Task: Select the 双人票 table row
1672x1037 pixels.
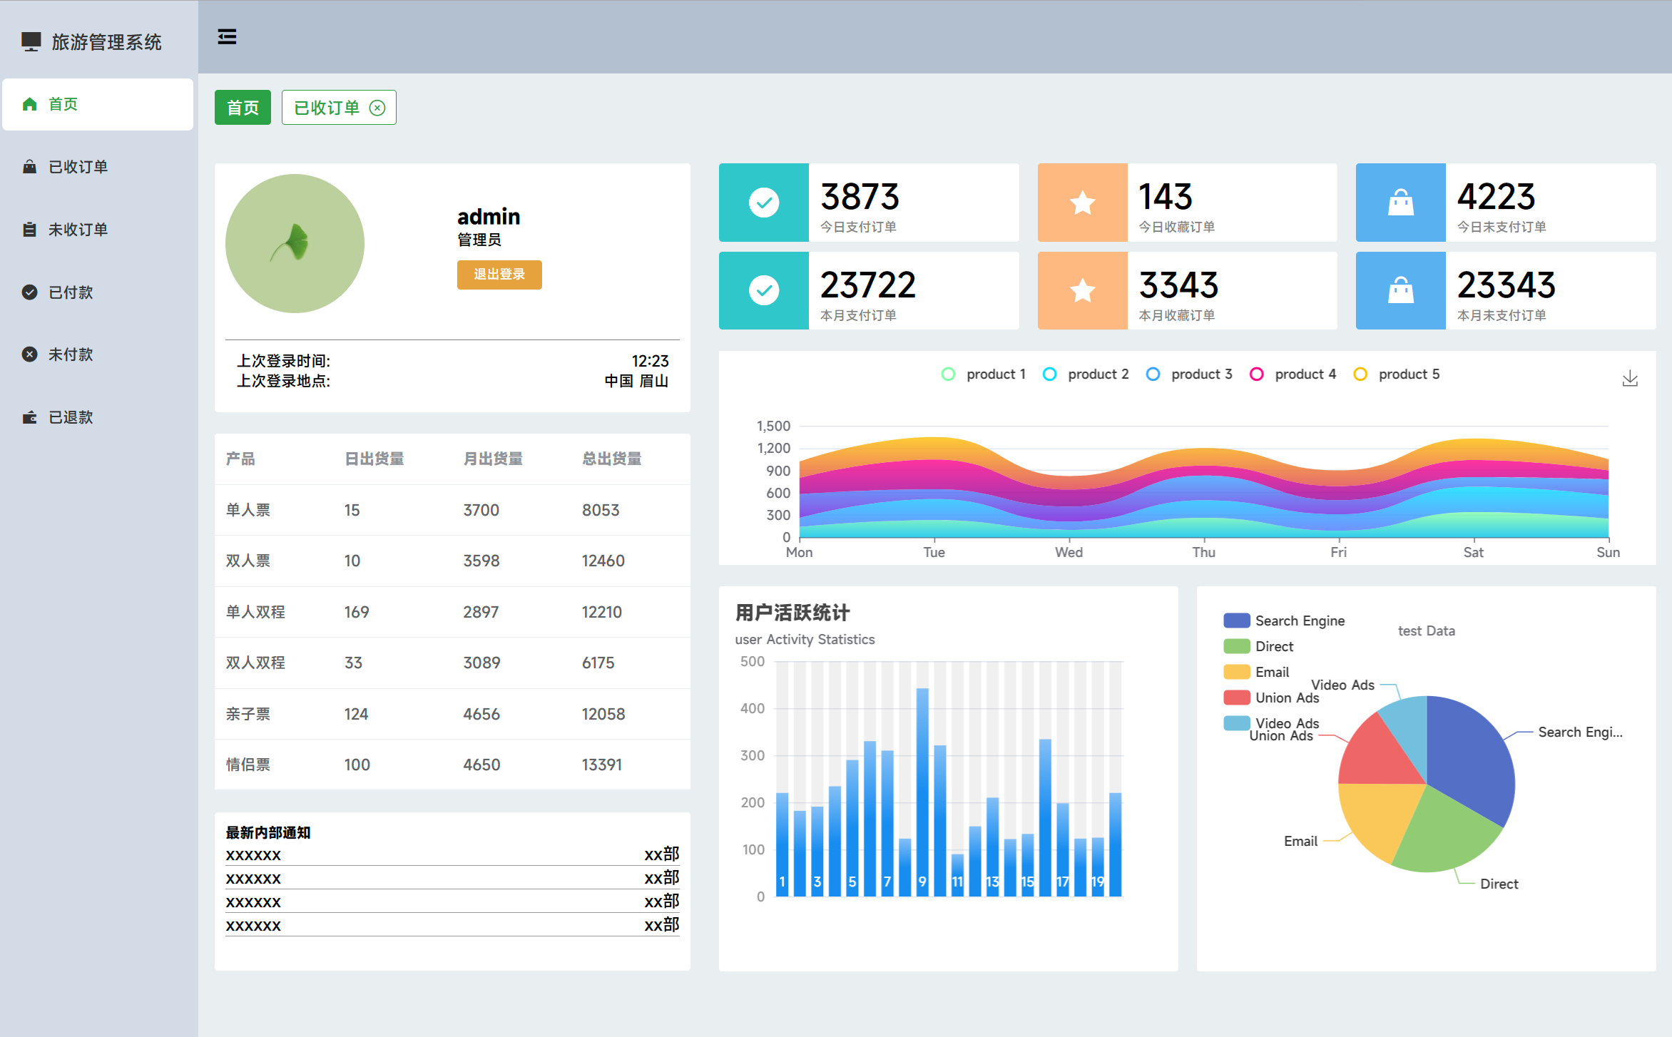Action: pos(452,561)
